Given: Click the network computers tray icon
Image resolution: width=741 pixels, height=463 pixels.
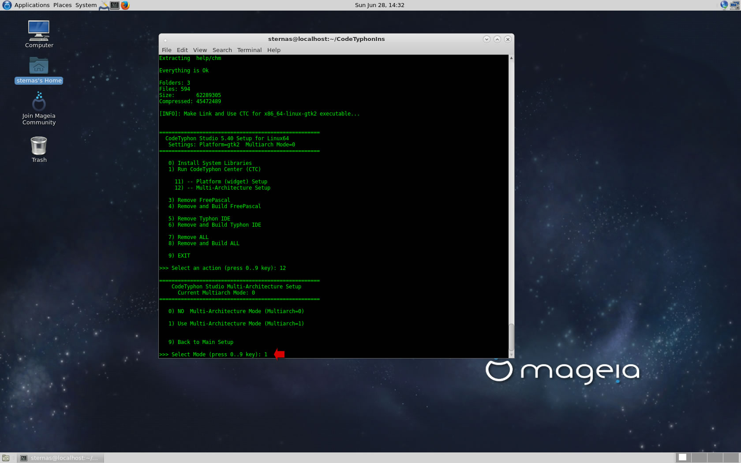Looking at the screenshot, I should [x=735, y=5].
